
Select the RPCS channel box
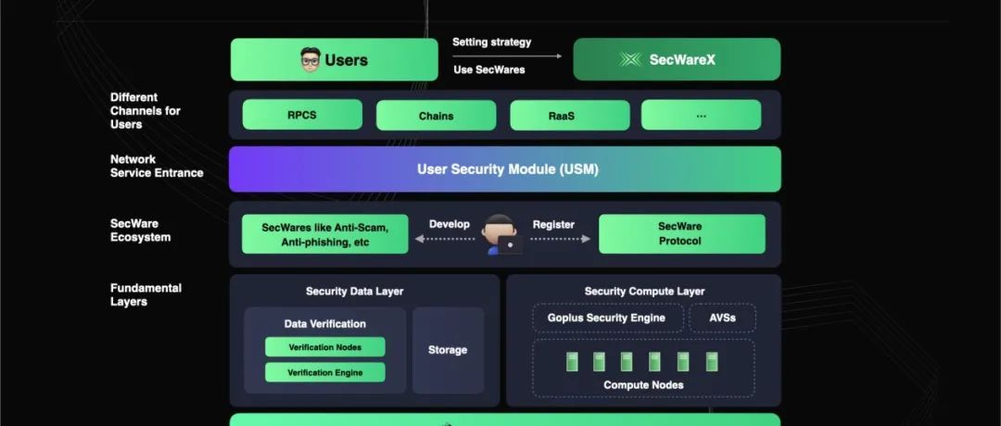tap(302, 115)
